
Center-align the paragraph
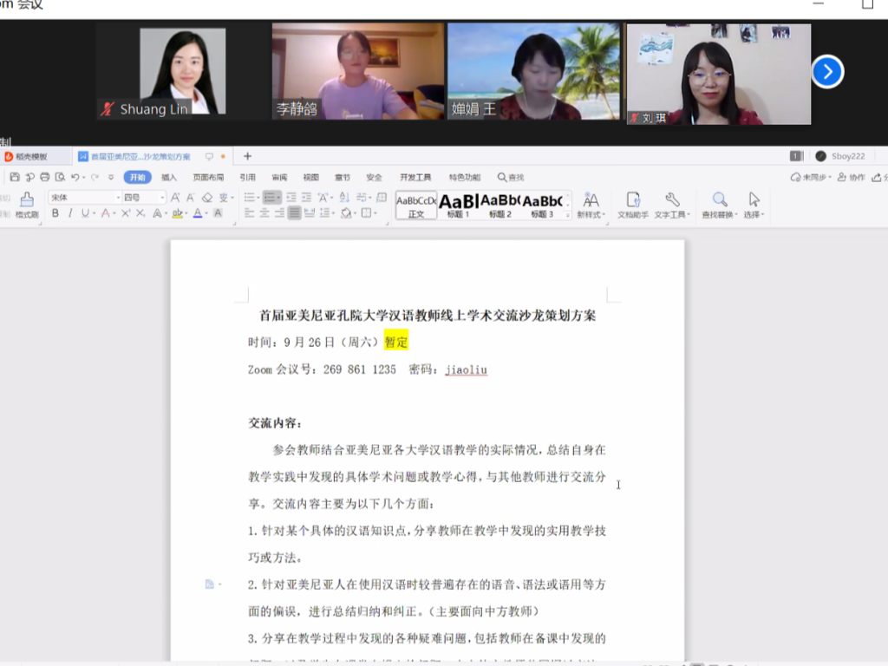[x=264, y=213]
